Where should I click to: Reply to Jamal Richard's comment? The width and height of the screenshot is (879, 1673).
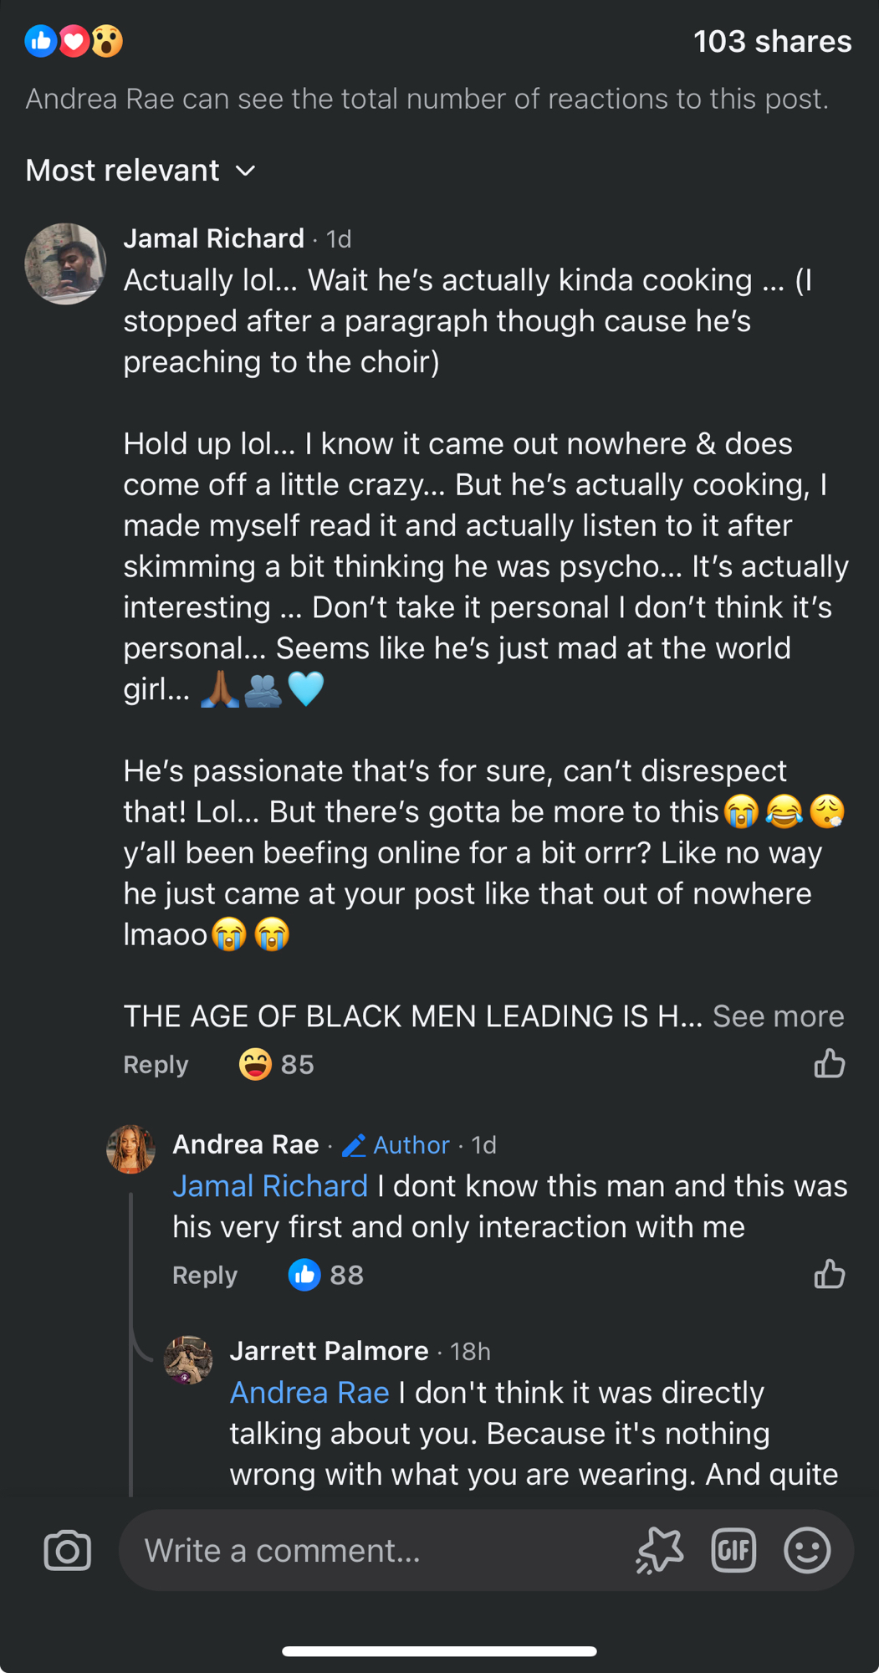coord(156,1065)
